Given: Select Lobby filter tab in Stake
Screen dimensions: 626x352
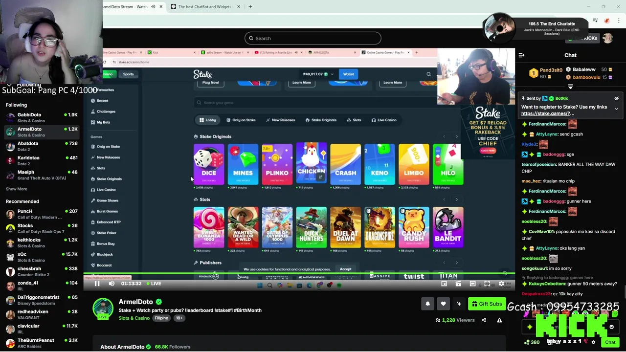Looking at the screenshot, I should (x=208, y=120).
